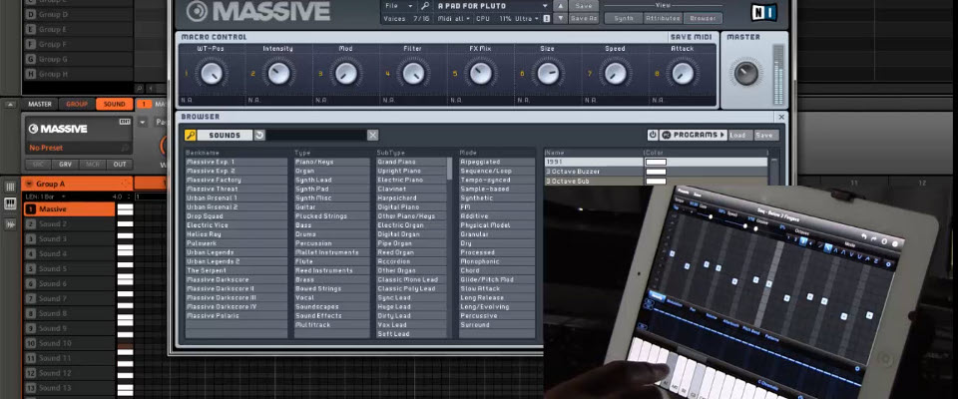This screenshot has height=399, width=958.
Task: Toggle the OUT button in Maschine
Action: tap(119, 165)
